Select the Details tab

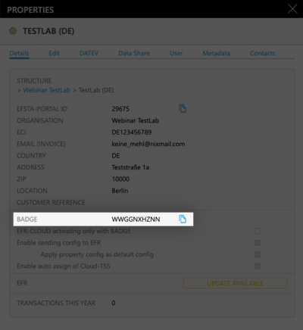tap(19, 53)
